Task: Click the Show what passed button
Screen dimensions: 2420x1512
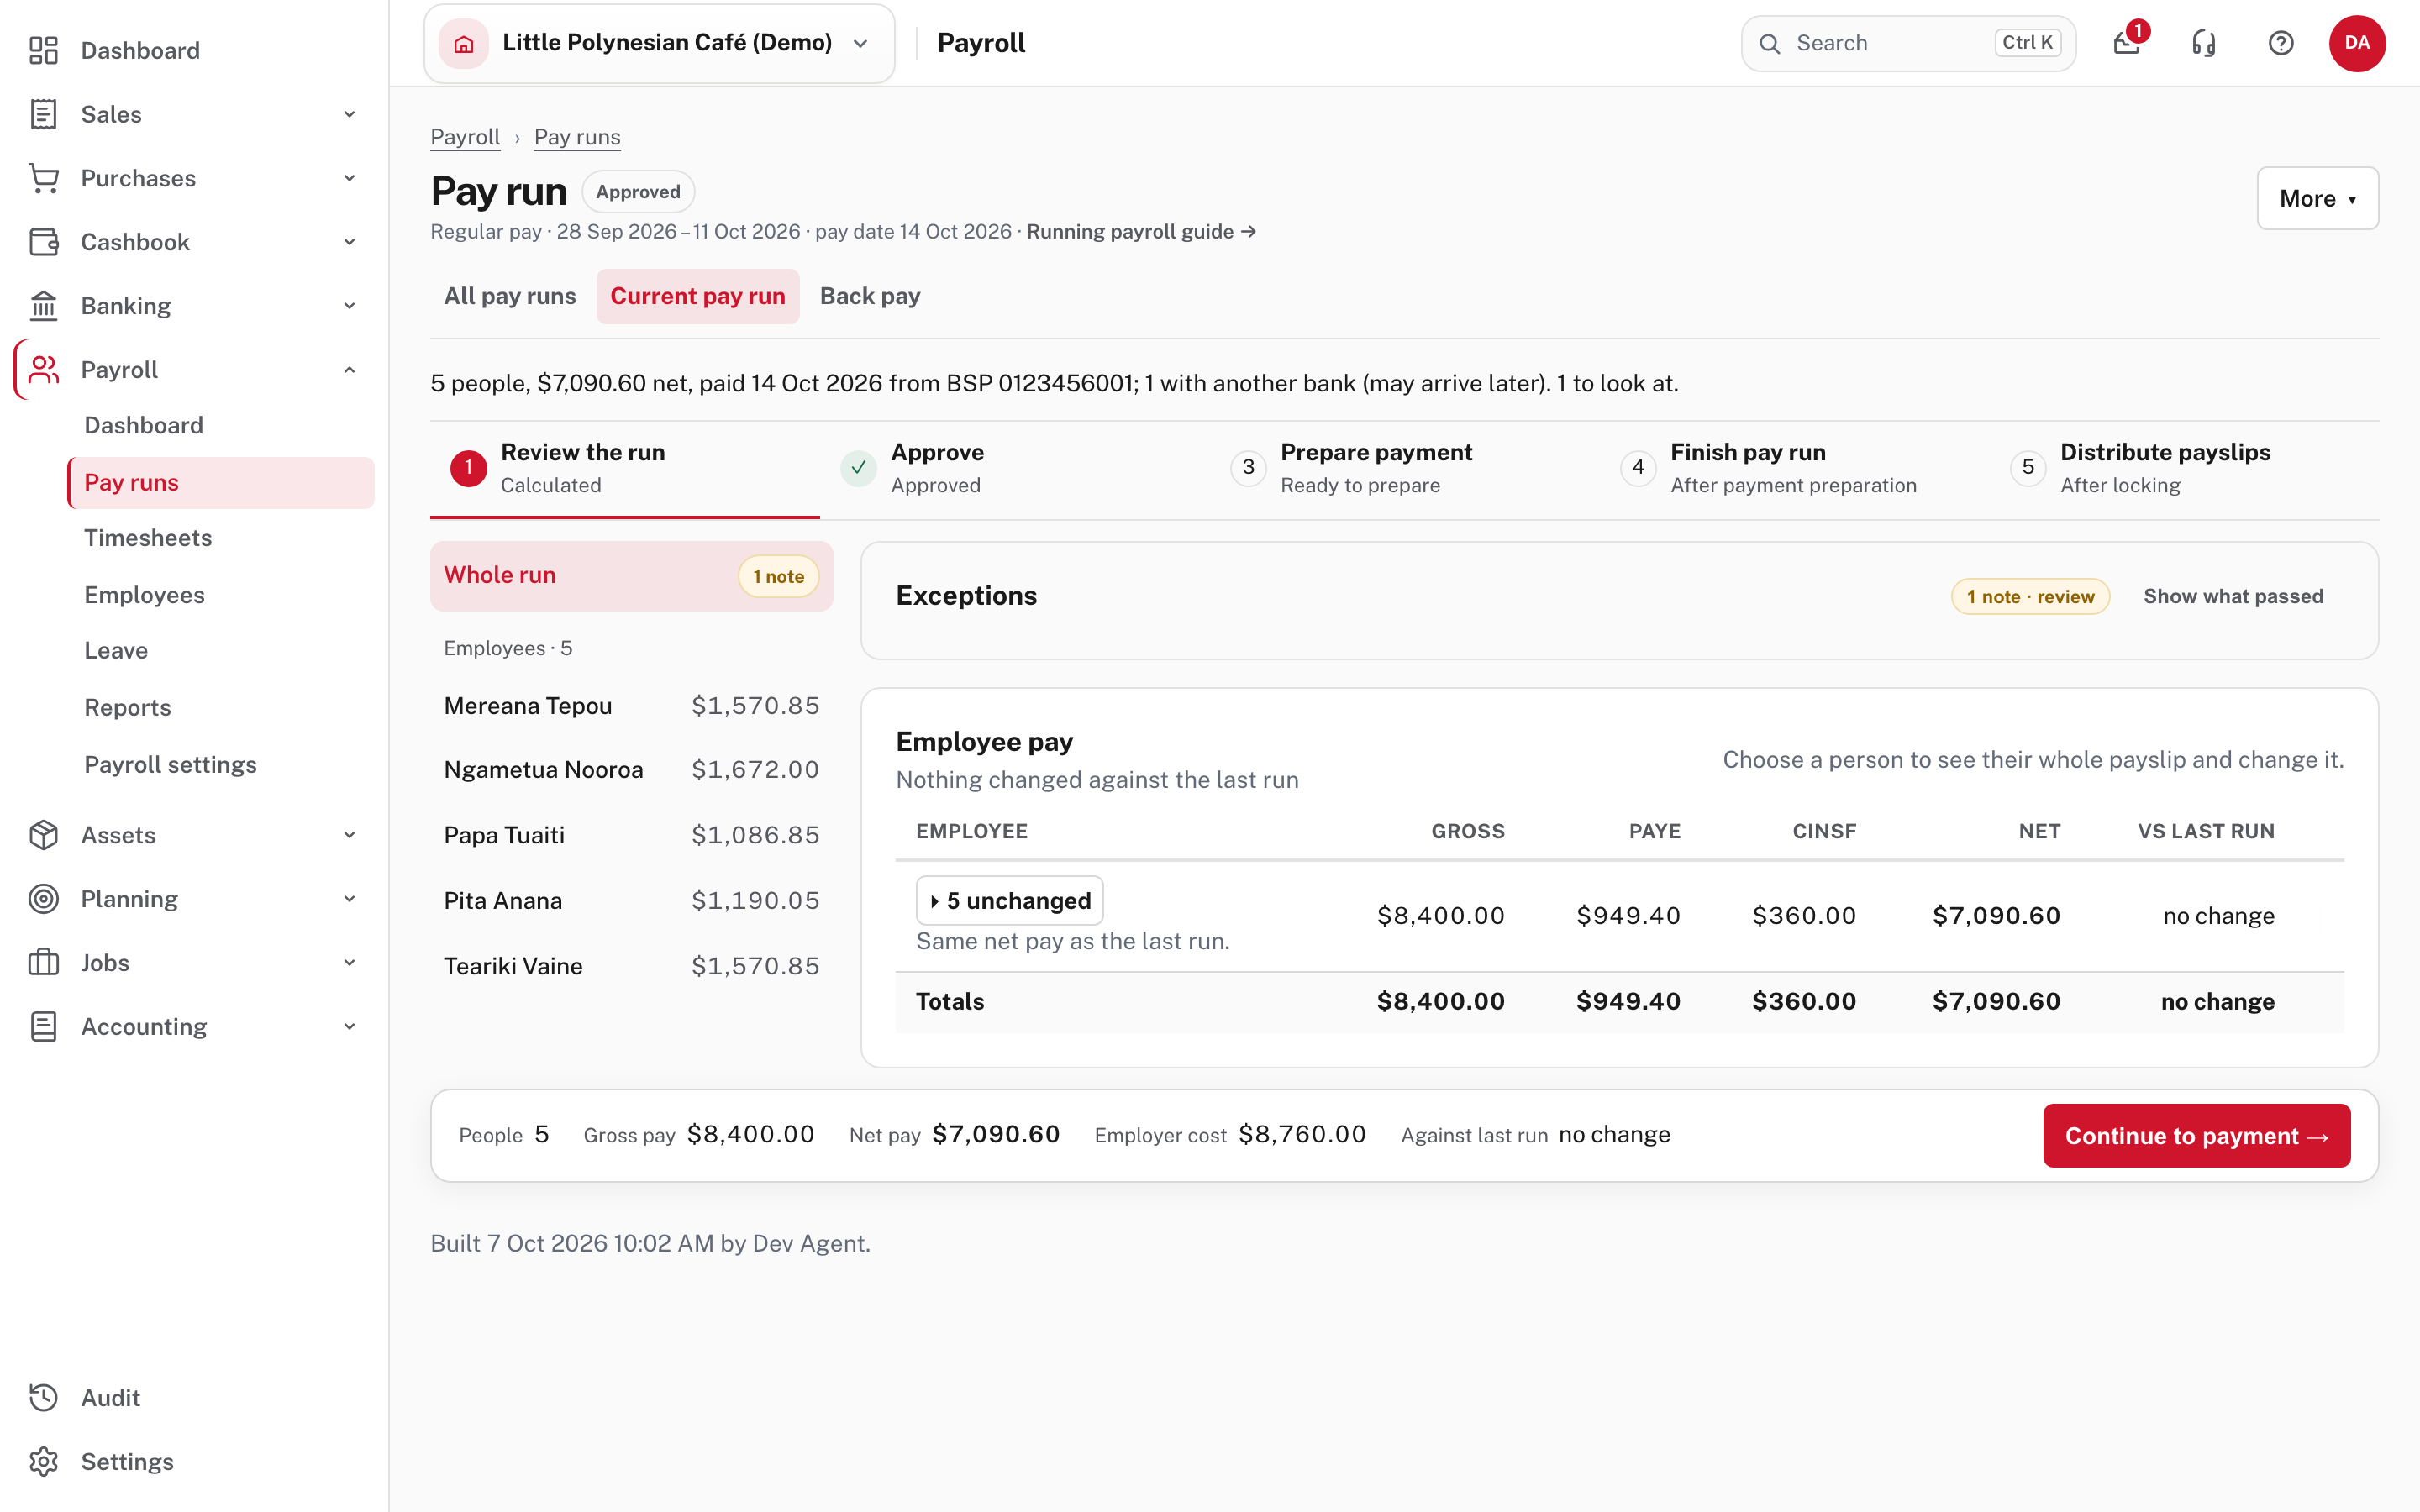Action: pyautogui.click(x=2233, y=596)
